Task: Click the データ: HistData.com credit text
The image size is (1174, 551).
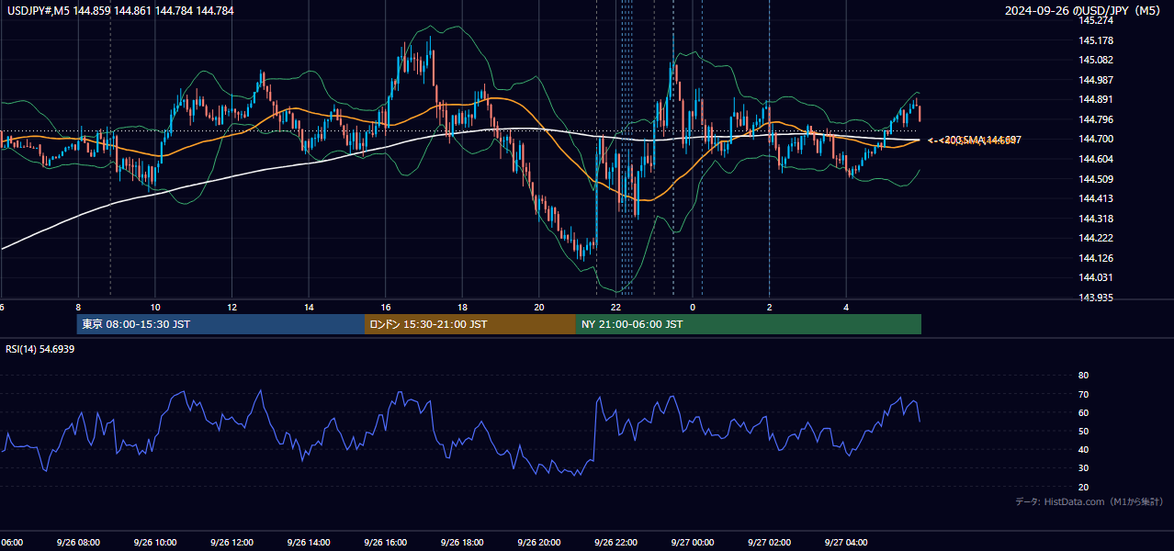Action: (x=1089, y=501)
